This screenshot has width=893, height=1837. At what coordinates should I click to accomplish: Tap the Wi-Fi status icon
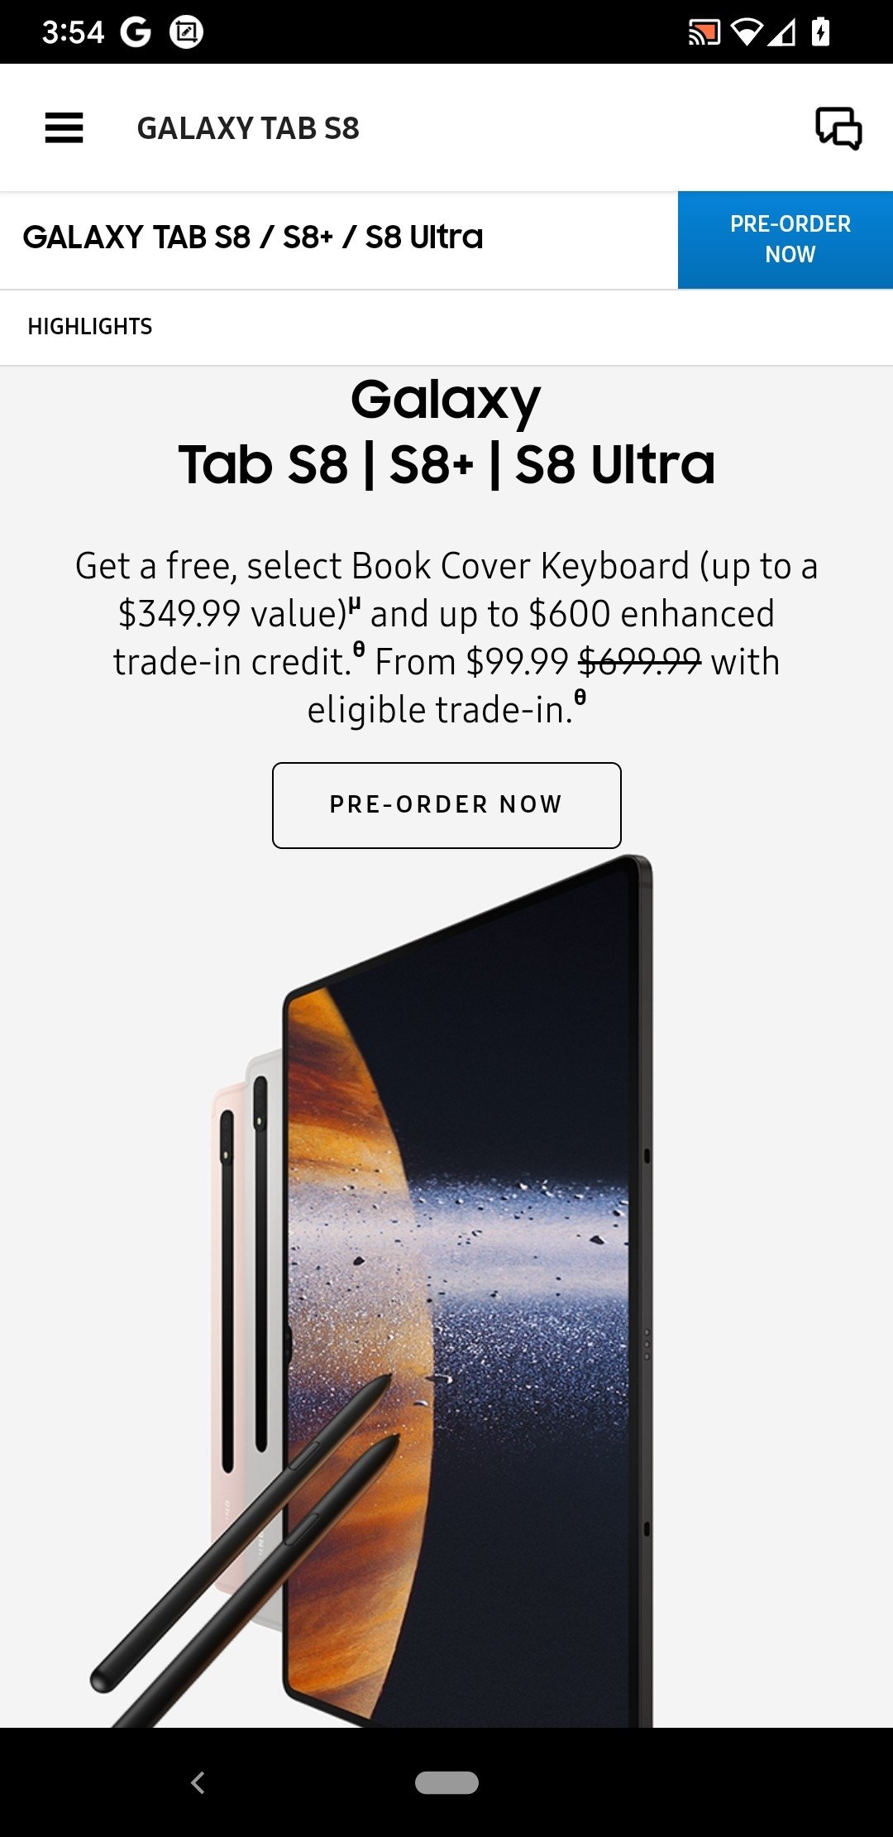click(747, 33)
